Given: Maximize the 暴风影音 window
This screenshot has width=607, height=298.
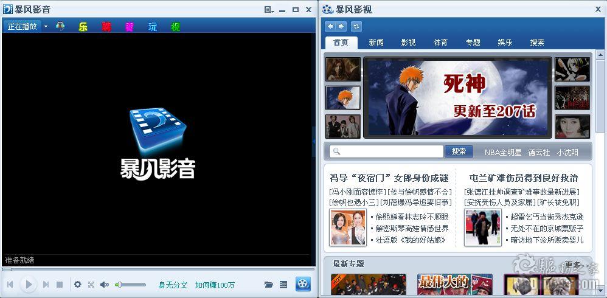Looking at the screenshot, I should point(296,10).
